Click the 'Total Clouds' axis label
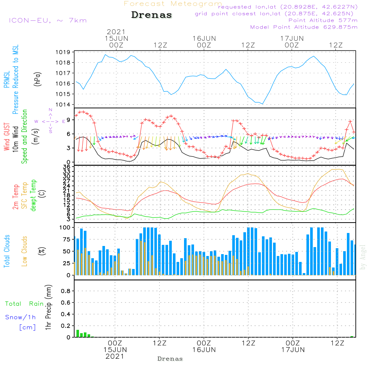Image resolution: width=371 pixels, height=371 pixels. pos(7,251)
